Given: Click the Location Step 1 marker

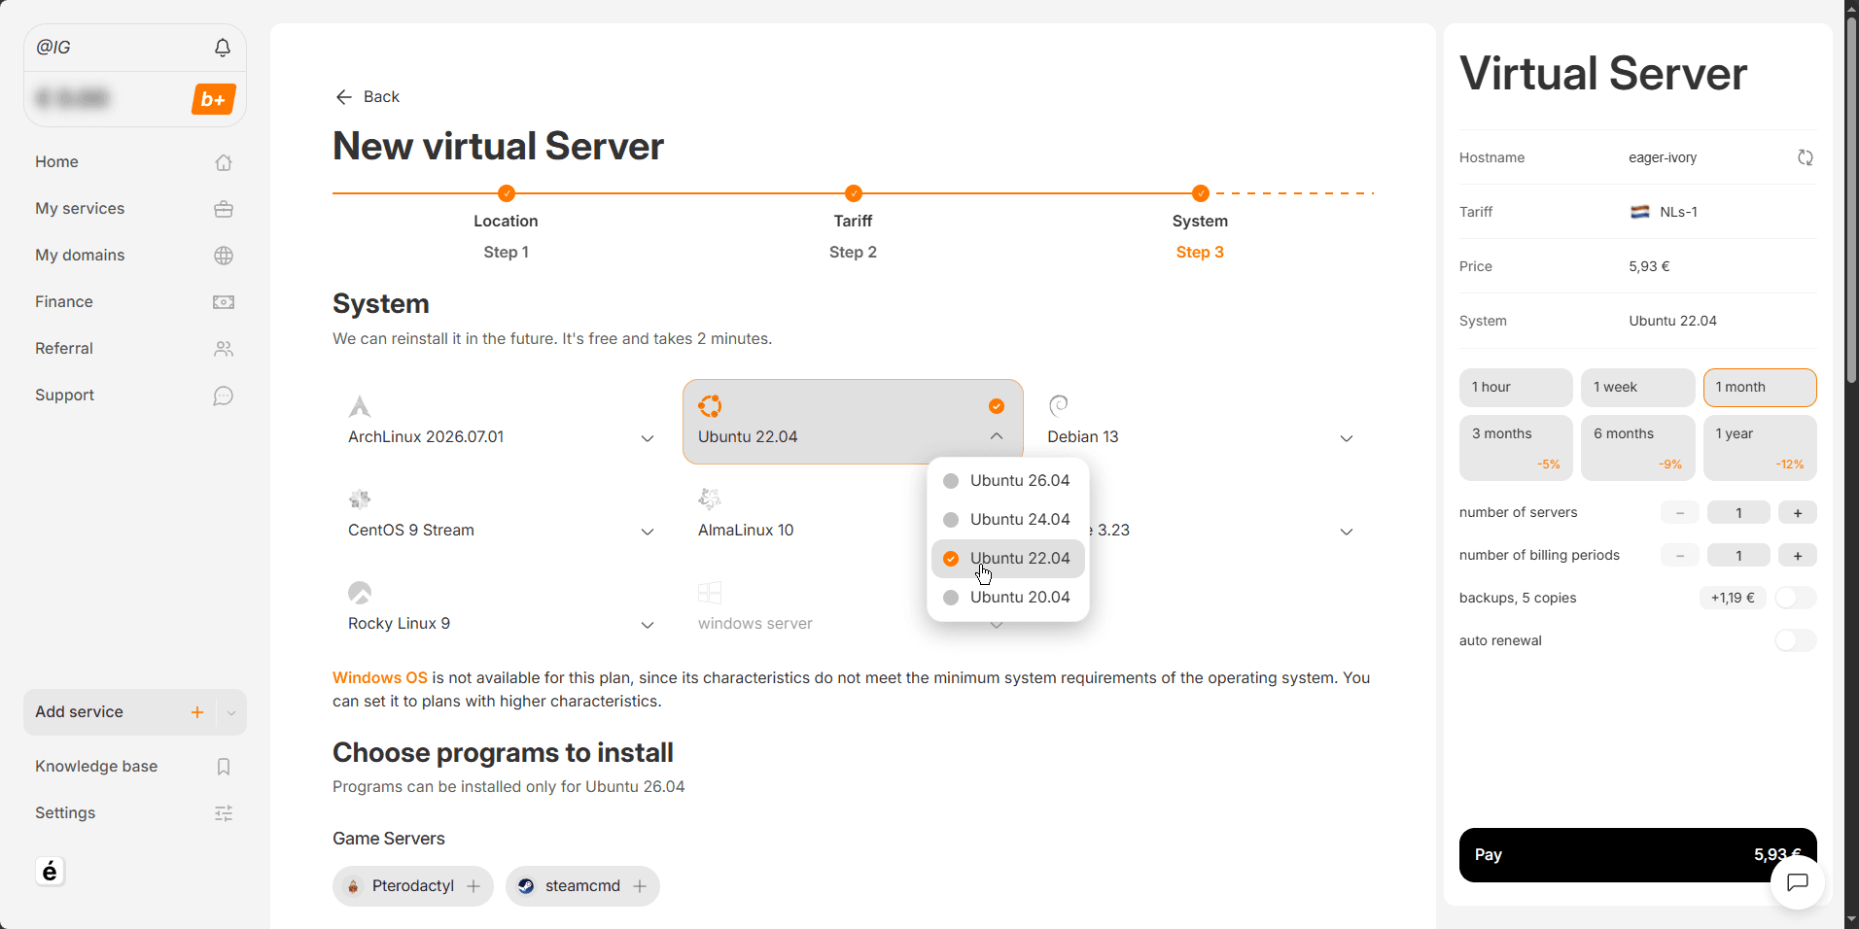Looking at the screenshot, I should click(x=506, y=193).
